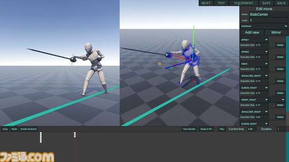The image size is (289, 162).
Task: Select the blue axis gizmo line
Action: pos(178,64)
